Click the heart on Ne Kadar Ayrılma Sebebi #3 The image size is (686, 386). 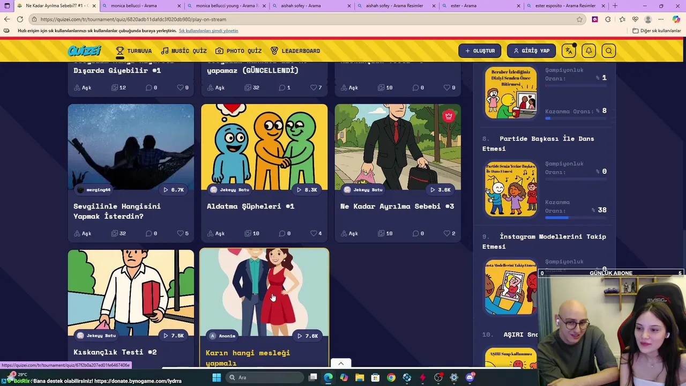click(447, 233)
